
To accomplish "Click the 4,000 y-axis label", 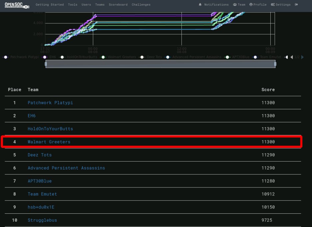I will 38,23.
